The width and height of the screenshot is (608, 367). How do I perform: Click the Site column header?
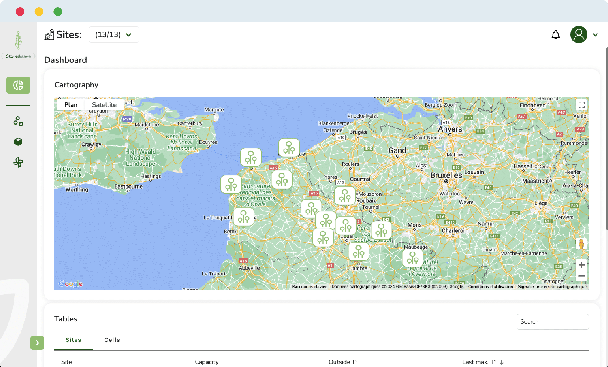67,362
